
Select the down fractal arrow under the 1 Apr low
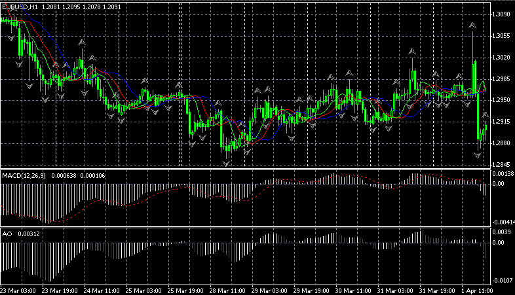tap(478, 155)
